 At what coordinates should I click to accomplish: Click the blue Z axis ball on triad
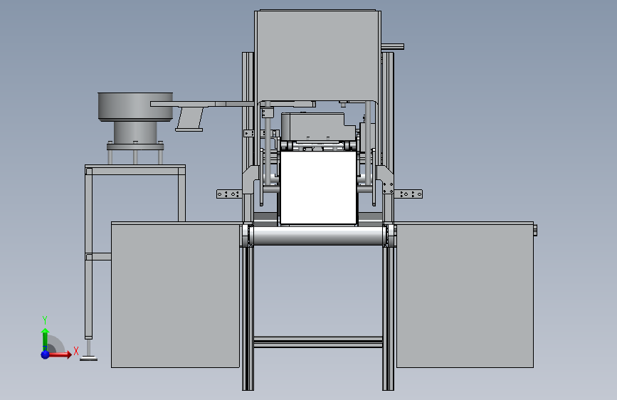pyautogui.click(x=45, y=354)
